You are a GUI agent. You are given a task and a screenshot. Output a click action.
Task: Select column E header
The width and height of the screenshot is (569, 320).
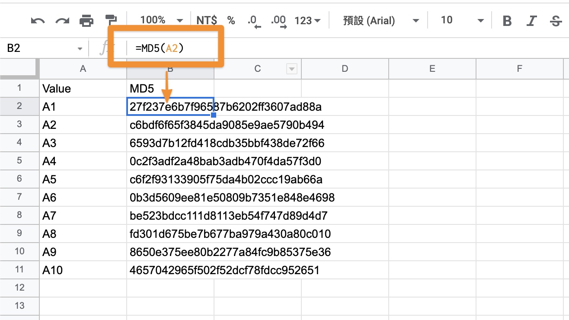click(x=432, y=68)
